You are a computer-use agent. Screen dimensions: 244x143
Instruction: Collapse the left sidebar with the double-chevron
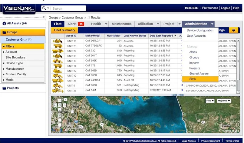point(44,17)
